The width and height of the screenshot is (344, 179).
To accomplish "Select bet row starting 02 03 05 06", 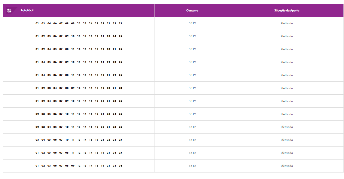I will click(173, 114).
